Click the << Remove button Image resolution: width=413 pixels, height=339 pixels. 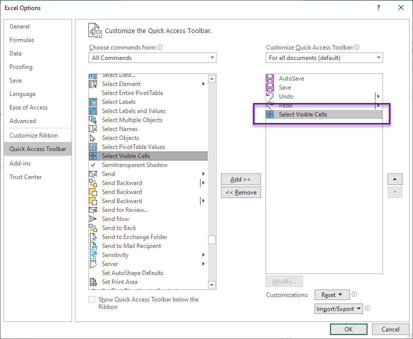pyautogui.click(x=240, y=192)
